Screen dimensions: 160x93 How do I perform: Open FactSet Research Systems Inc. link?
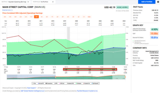point(87,91)
